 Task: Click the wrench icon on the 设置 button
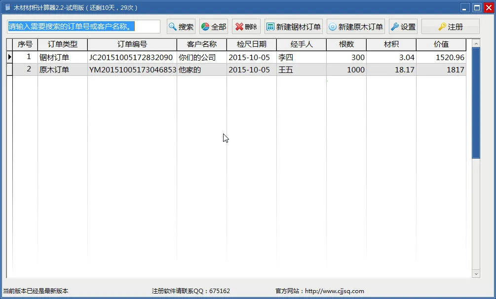[x=394, y=27]
